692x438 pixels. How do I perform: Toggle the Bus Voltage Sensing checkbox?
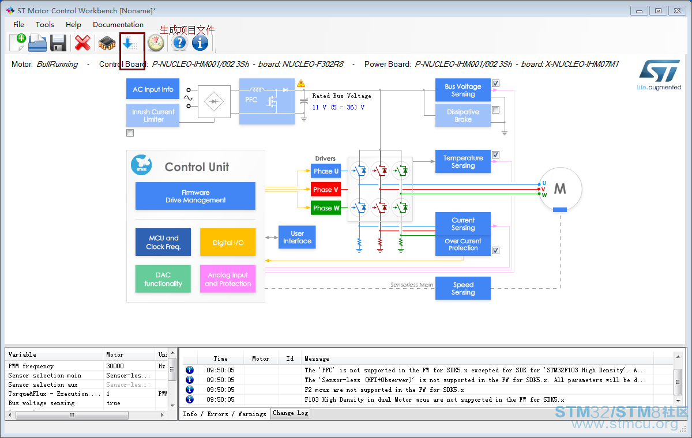tap(495, 84)
